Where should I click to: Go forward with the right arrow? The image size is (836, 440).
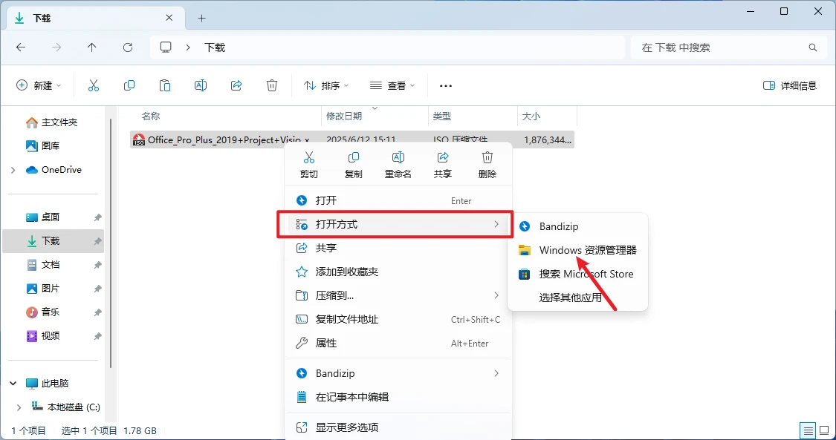56,47
